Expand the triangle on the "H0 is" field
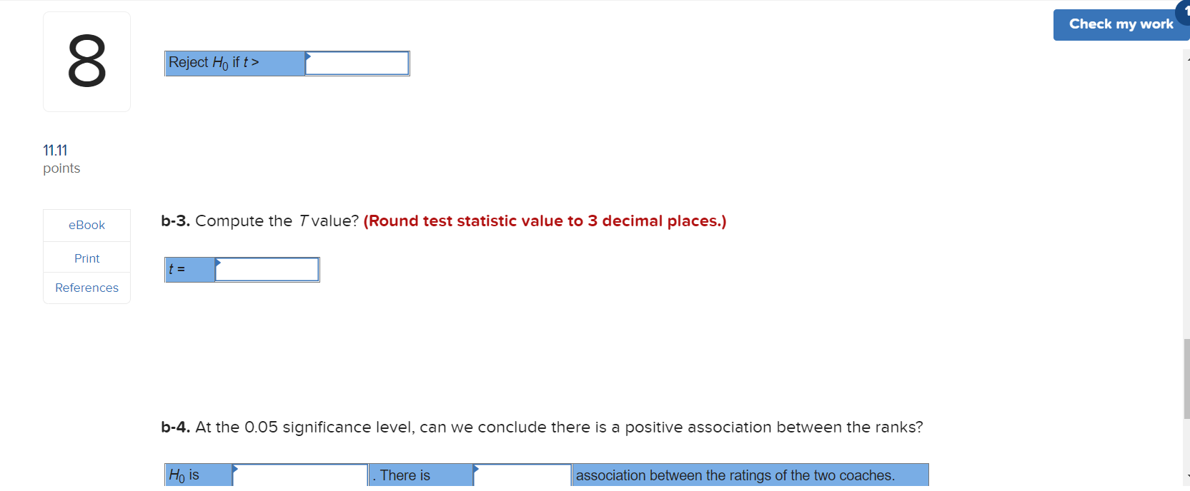The width and height of the screenshot is (1190, 491). pyautogui.click(x=235, y=467)
